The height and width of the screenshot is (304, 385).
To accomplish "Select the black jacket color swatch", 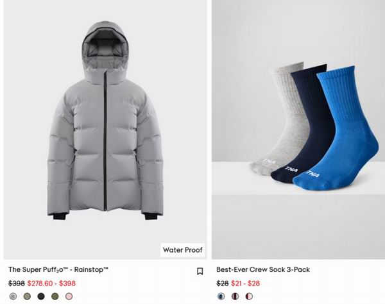I will [41, 296].
